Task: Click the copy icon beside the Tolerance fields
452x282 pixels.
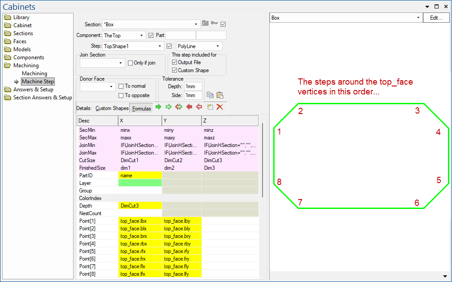Action: (x=210, y=95)
